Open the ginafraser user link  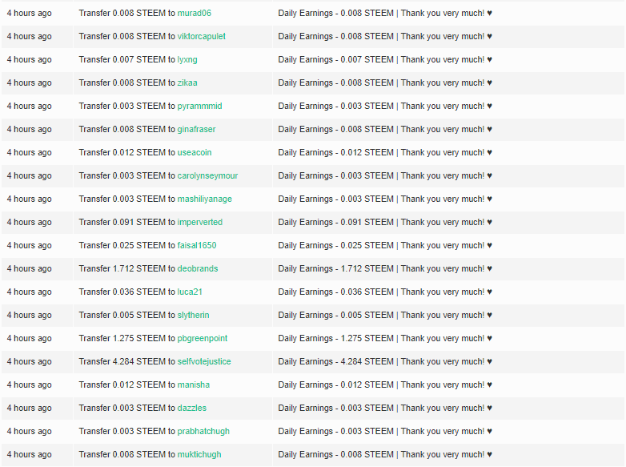pyautogui.click(x=196, y=129)
